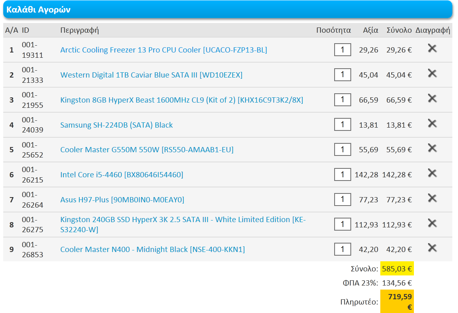
Task: Select the 'Ποσότητα' column header
Action: (333, 30)
